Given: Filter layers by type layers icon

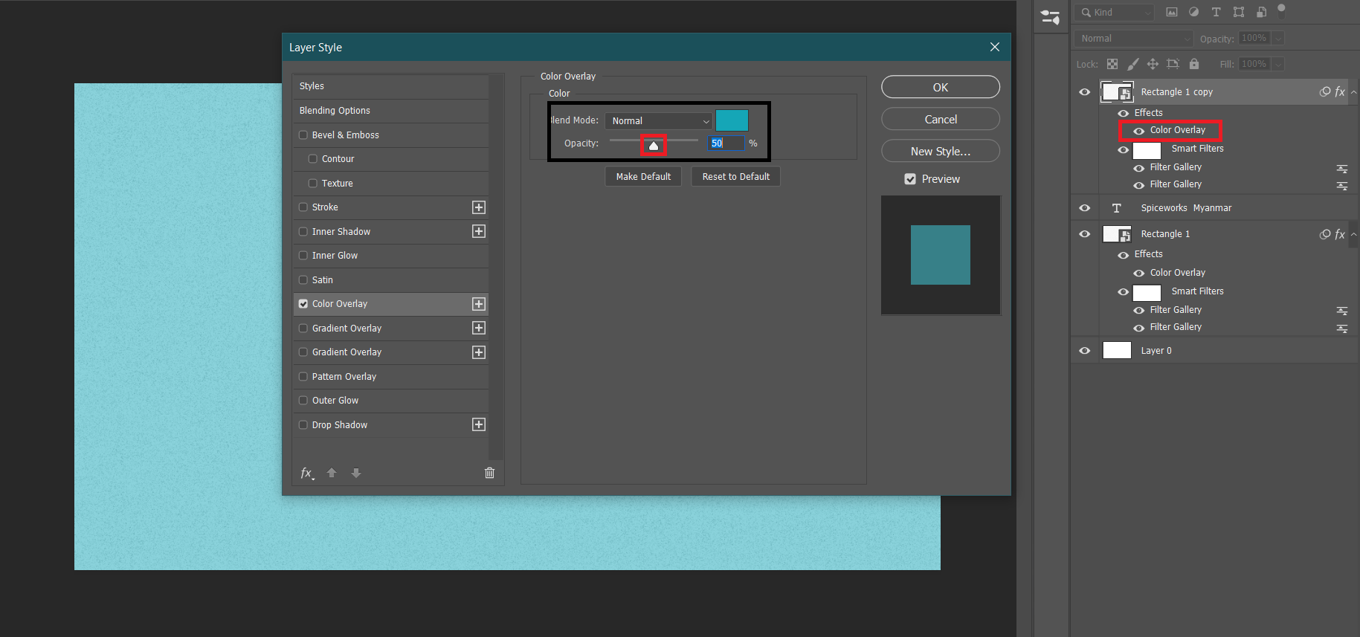Looking at the screenshot, I should 1216,12.
